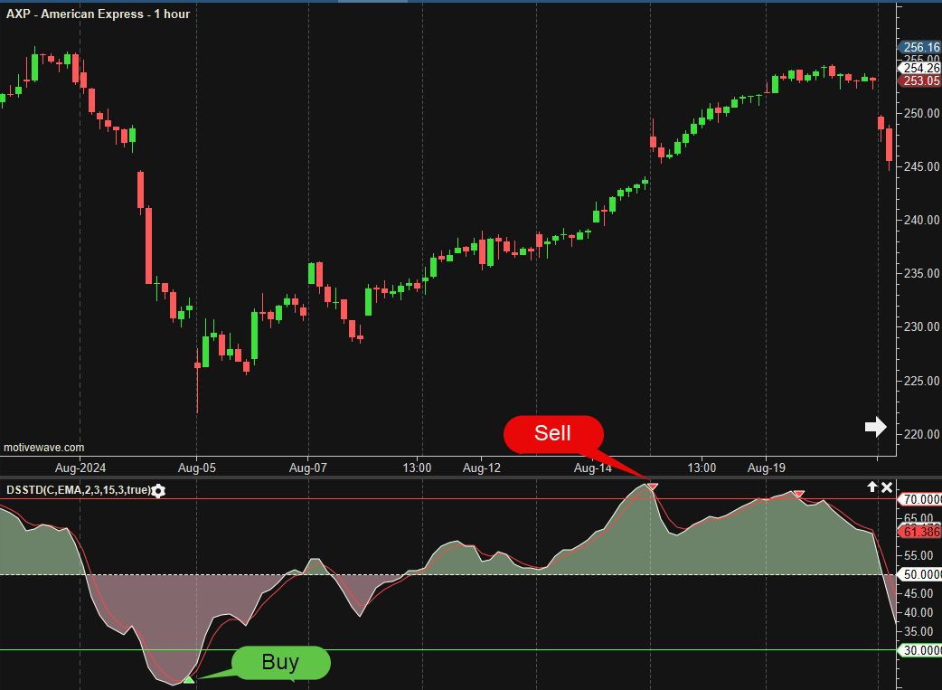Click red sell triangle under Sell callout
Screen dimensions: 942x690
[653, 487]
